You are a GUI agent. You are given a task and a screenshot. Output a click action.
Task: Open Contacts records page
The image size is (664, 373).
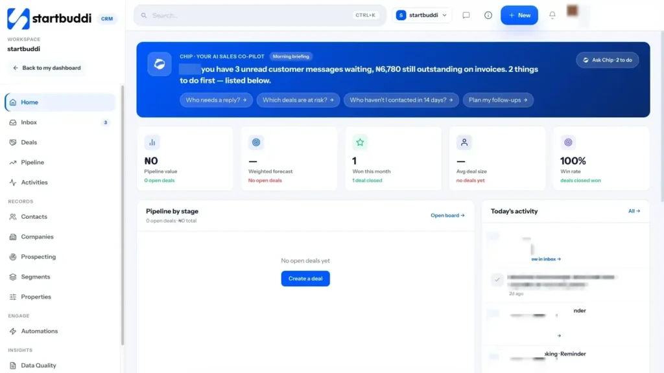(x=60, y=216)
